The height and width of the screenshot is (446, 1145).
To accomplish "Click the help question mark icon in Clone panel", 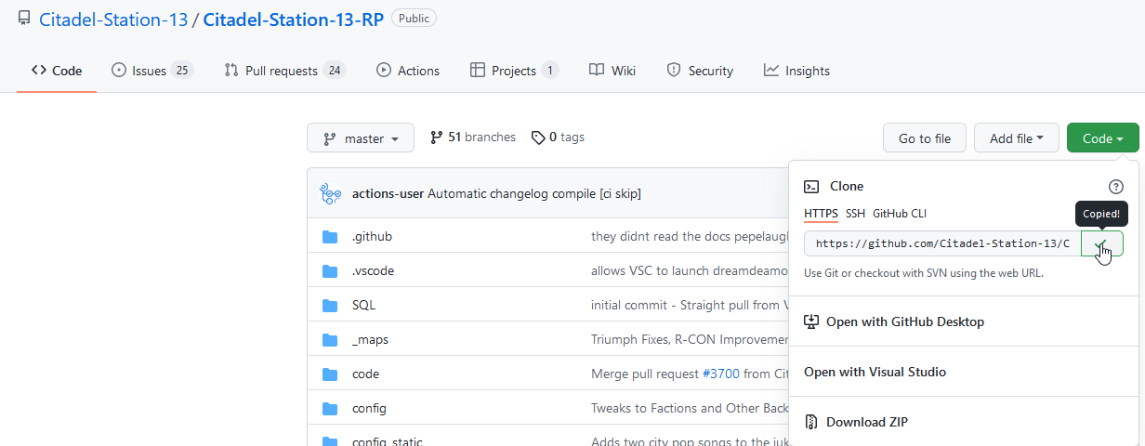I will (x=1116, y=186).
